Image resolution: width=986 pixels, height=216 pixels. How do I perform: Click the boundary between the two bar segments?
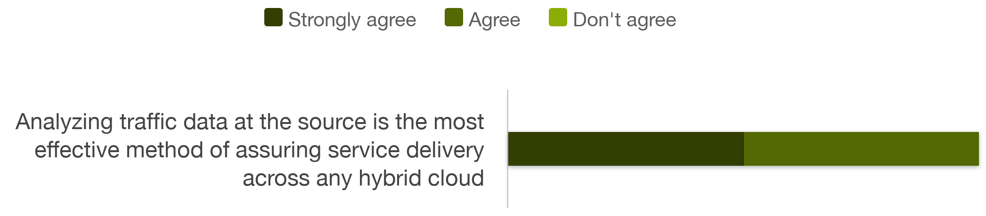pyautogui.click(x=744, y=149)
